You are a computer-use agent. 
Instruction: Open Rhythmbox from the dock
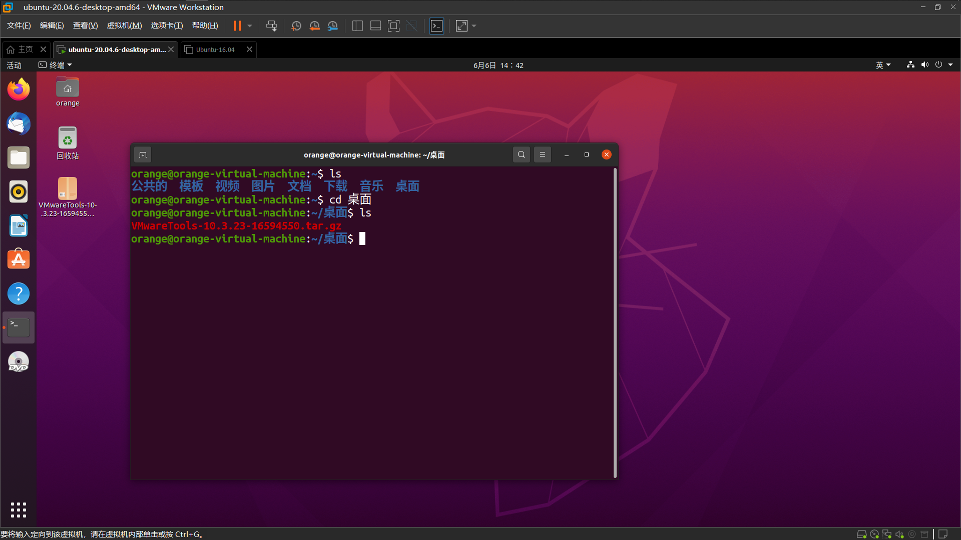pyautogui.click(x=19, y=192)
